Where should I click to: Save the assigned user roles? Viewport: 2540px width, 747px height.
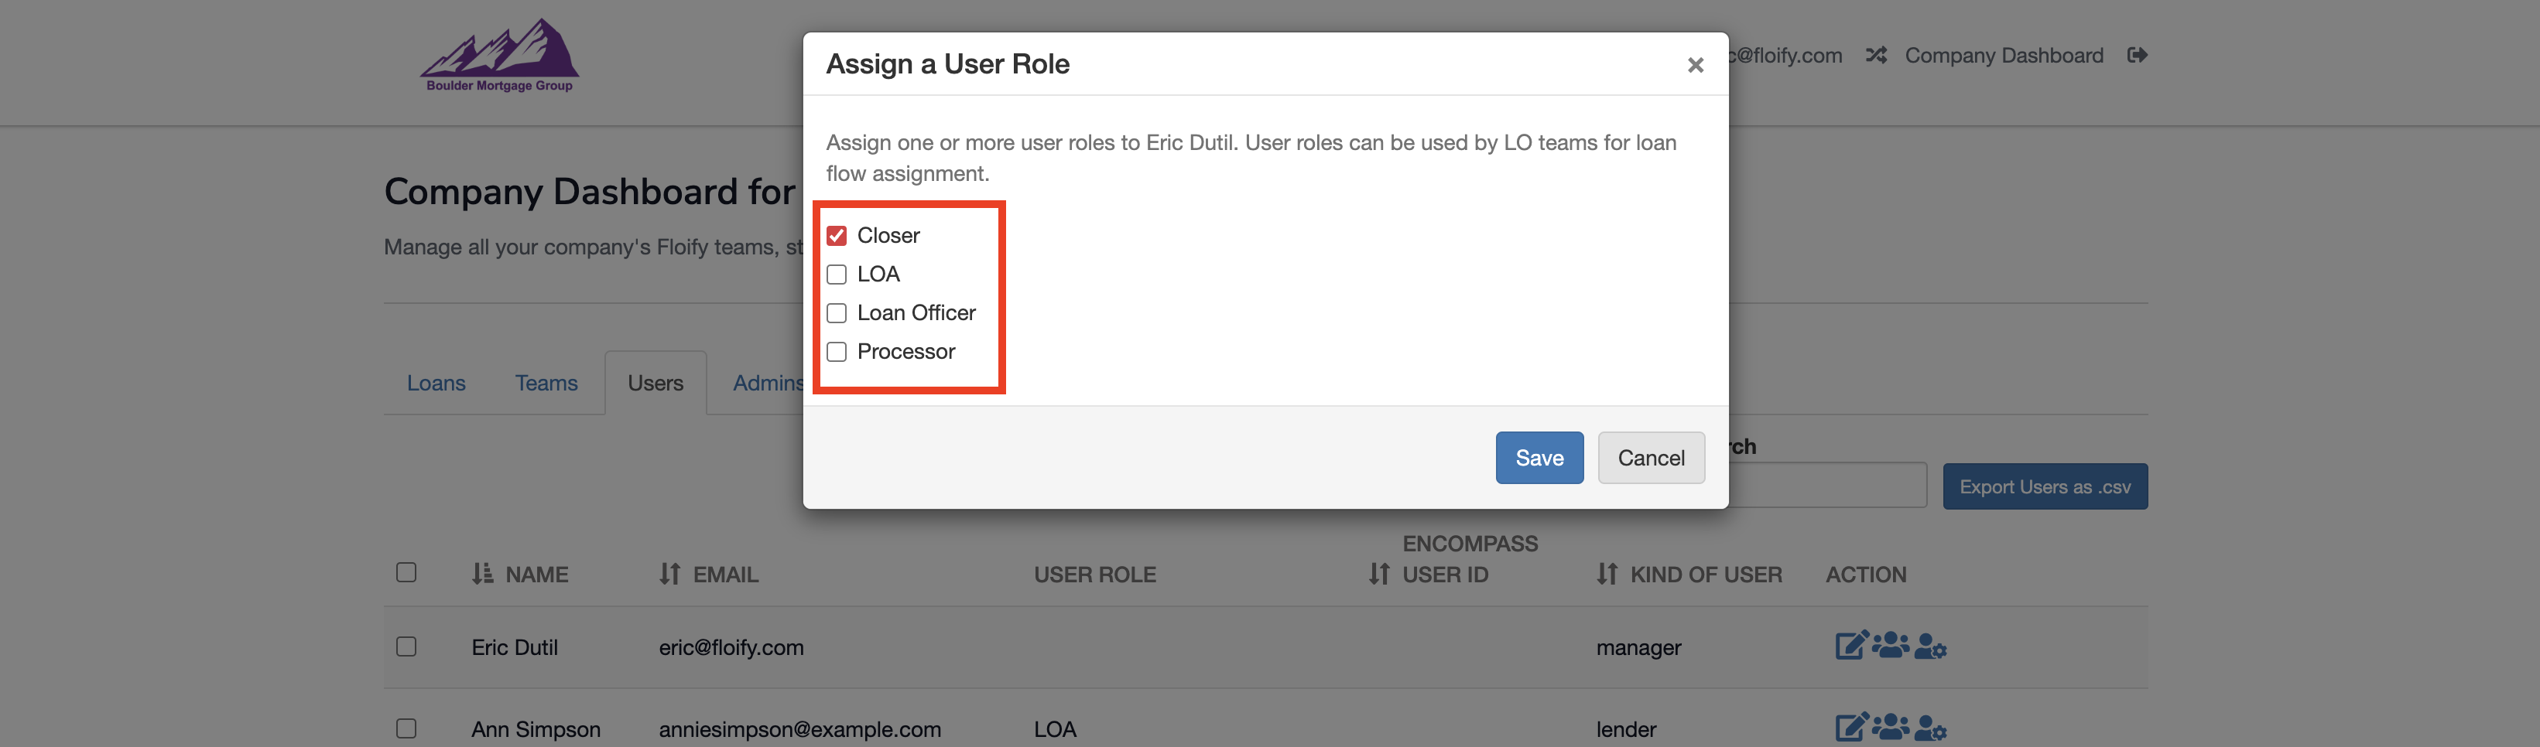1539,459
